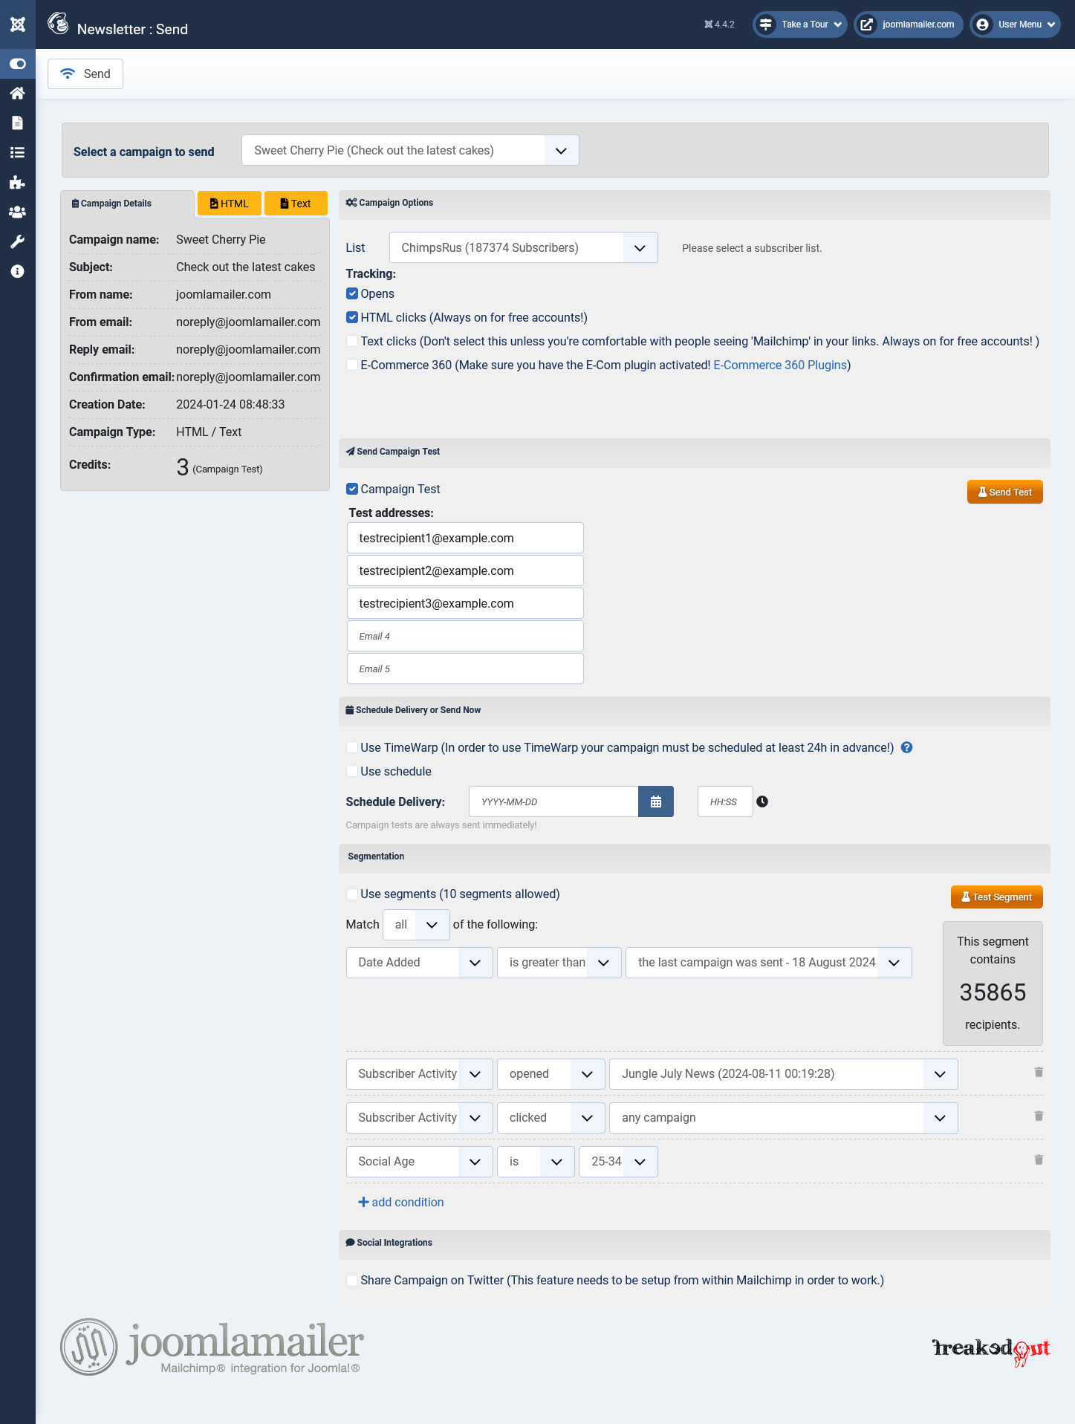Click the add condition link
Screen dimensions: 1075x1424
click(401, 1202)
